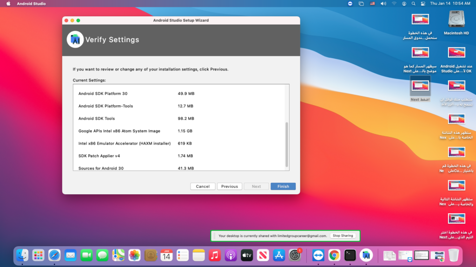Select the desktop file labeled Next اضغط

coord(420,89)
